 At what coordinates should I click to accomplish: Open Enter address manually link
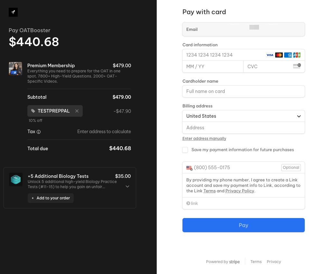[204, 139]
